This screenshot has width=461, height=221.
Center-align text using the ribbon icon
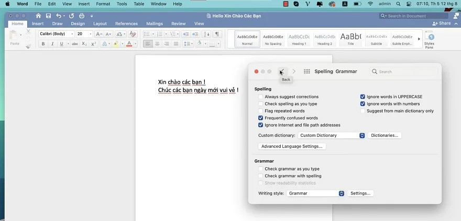pos(157,44)
